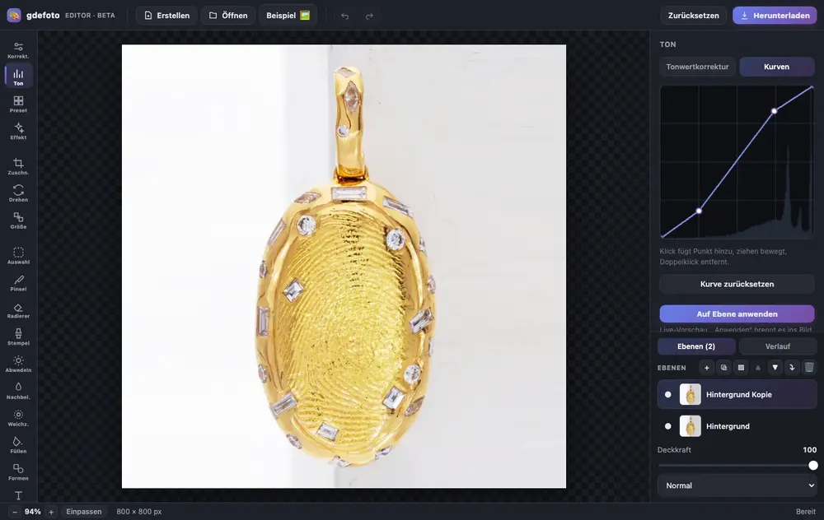
Task: Delete layer using trash icon
Action: (x=809, y=368)
